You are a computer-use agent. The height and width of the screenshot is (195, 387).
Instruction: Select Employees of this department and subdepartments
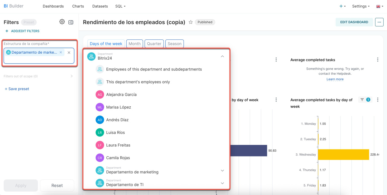tap(154, 69)
